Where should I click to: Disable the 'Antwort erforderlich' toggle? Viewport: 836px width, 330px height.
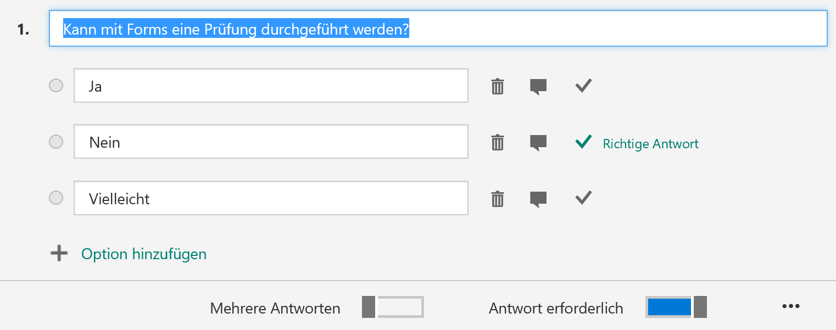tap(676, 307)
